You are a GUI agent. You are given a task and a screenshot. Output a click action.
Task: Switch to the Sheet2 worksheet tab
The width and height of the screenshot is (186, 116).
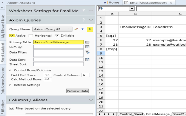(x=178, y=114)
